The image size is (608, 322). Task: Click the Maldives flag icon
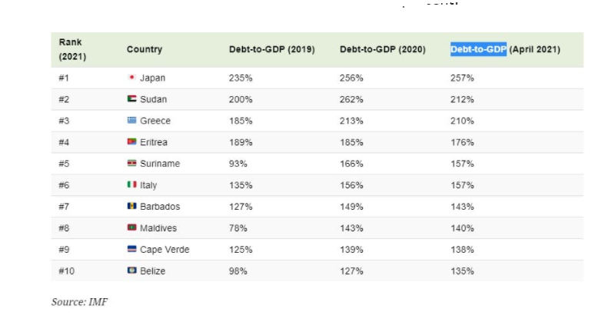[x=131, y=228]
